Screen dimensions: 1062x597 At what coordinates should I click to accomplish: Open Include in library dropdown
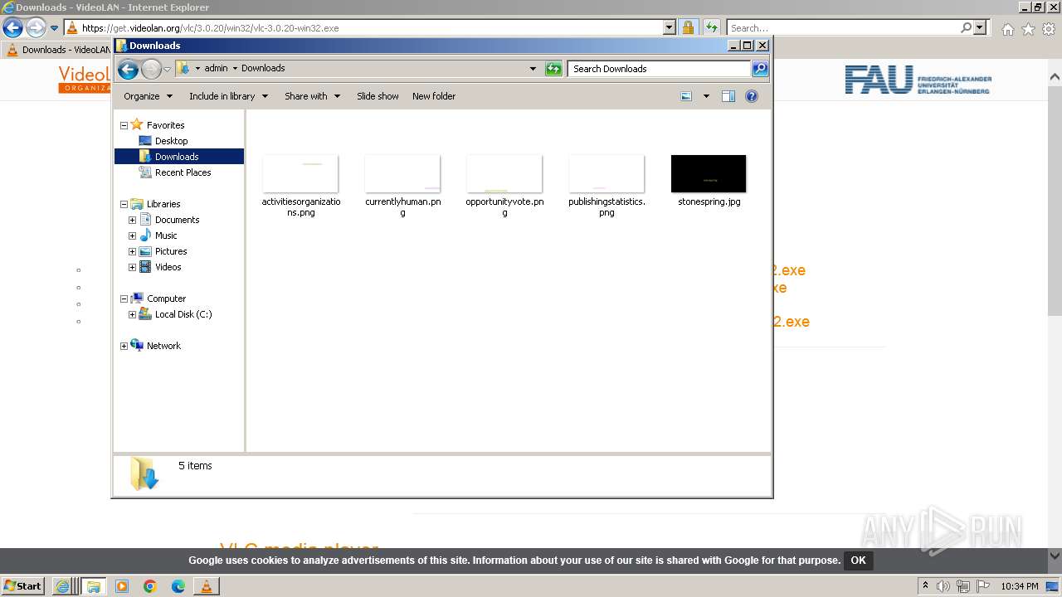[228, 96]
